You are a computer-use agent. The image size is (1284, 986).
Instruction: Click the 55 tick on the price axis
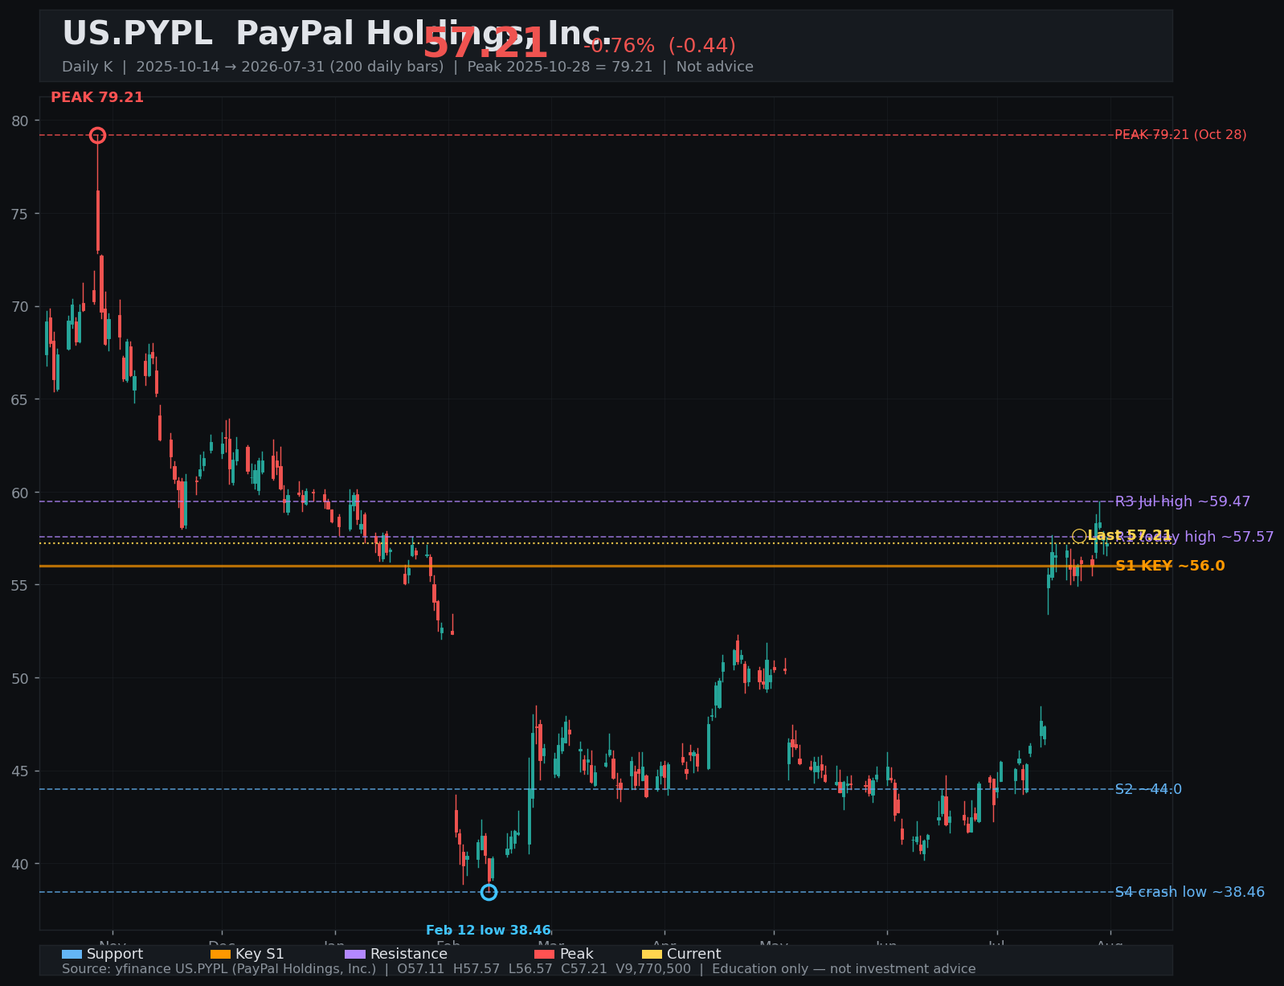[x=20, y=585]
